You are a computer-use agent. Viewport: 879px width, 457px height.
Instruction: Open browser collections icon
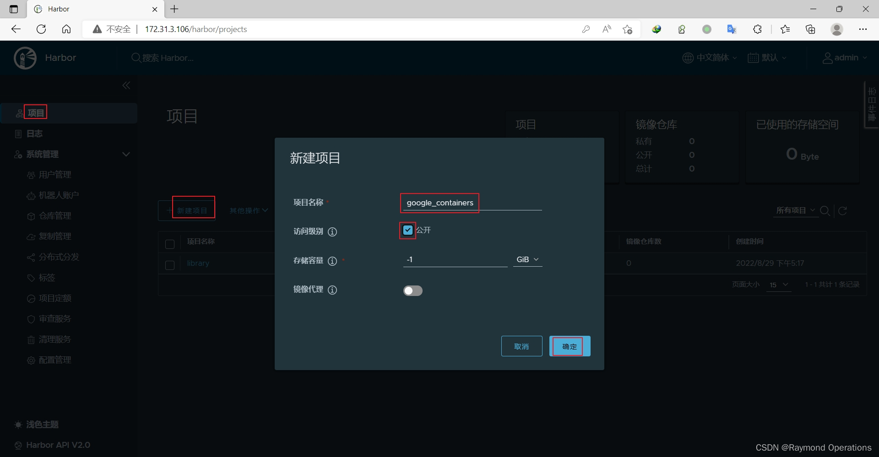(810, 29)
